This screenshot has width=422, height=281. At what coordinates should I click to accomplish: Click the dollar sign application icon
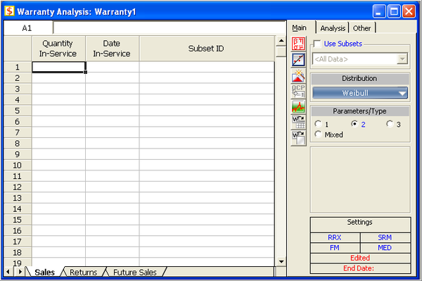(x=9, y=11)
